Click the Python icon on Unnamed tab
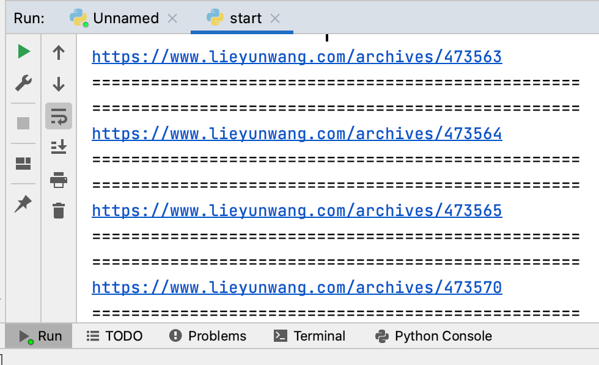The image size is (599, 365). pos(79,18)
